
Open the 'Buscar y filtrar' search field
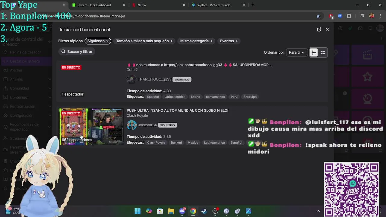click(77, 52)
